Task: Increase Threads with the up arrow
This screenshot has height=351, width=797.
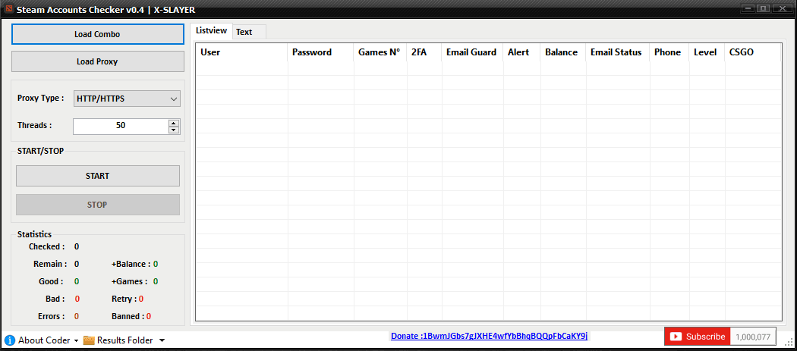Action: pos(175,123)
